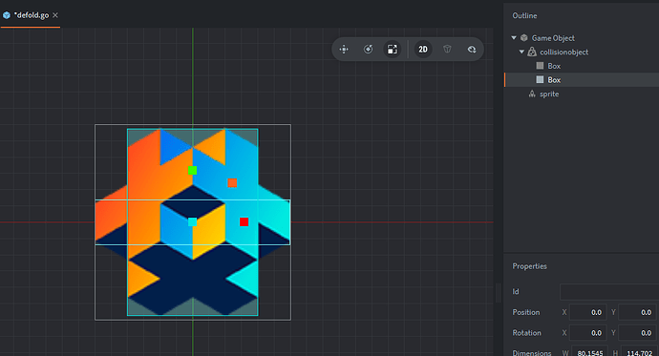659x356 pixels.
Task: Toggle the perspective camera icon
Action: [447, 50]
